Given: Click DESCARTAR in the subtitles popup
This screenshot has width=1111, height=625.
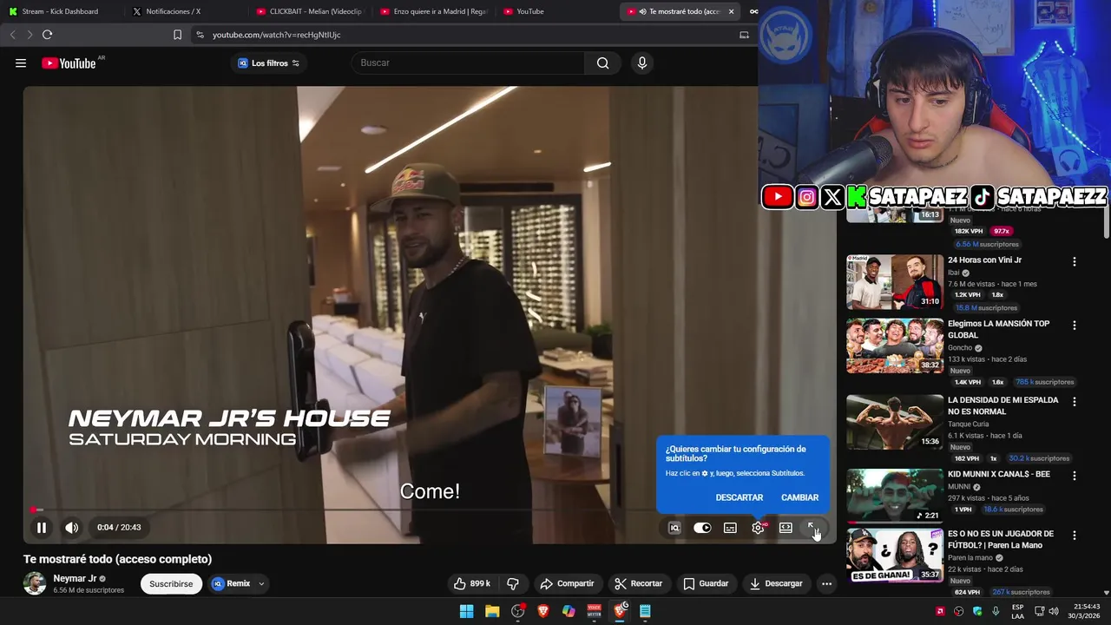Looking at the screenshot, I should 740,497.
